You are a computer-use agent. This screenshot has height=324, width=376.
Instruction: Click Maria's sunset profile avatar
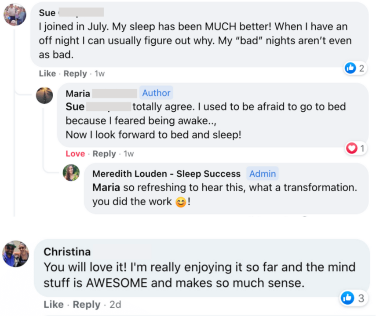point(44,95)
